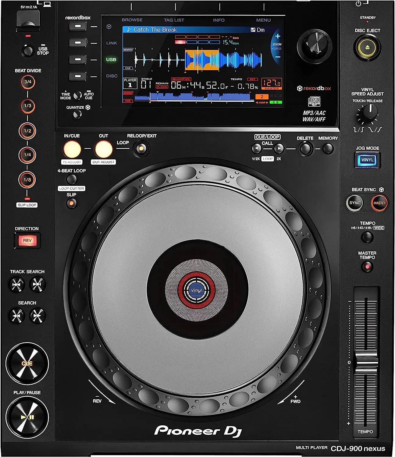Image resolution: width=395 pixels, height=457 pixels.
Task: Click the track search next button
Action: [x=37, y=285]
